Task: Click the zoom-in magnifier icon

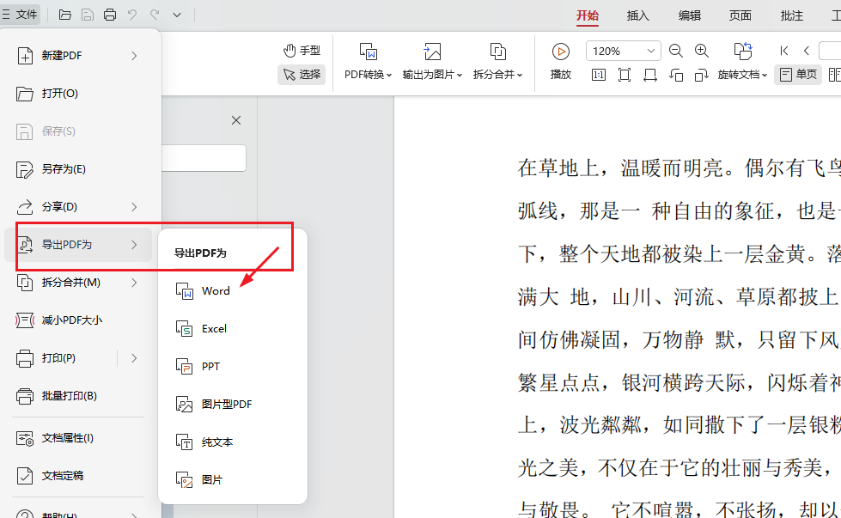Action: click(x=702, y=51)
